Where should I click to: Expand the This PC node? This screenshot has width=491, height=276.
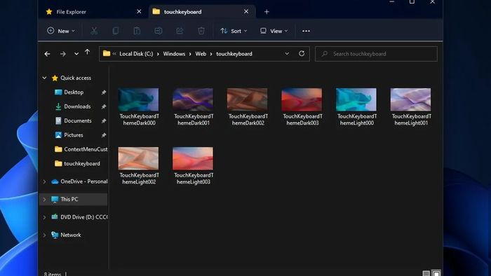click(x=44, y=199)
